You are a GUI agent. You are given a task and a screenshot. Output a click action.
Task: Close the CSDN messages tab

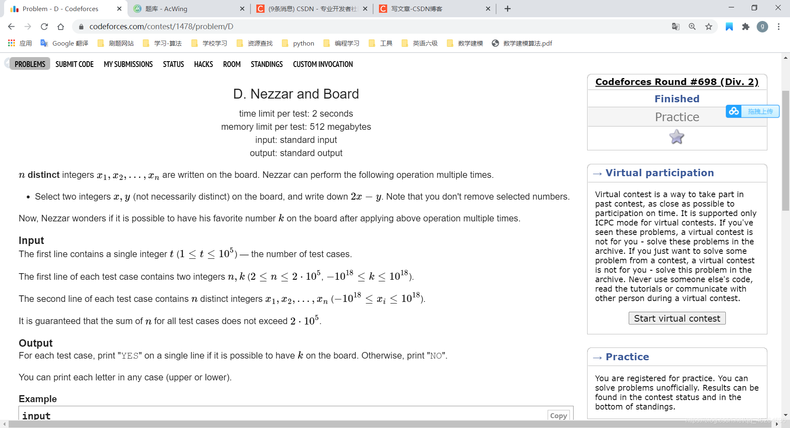[365, 9]
